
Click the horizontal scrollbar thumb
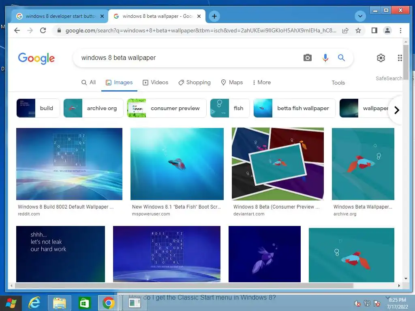(184, 285)
